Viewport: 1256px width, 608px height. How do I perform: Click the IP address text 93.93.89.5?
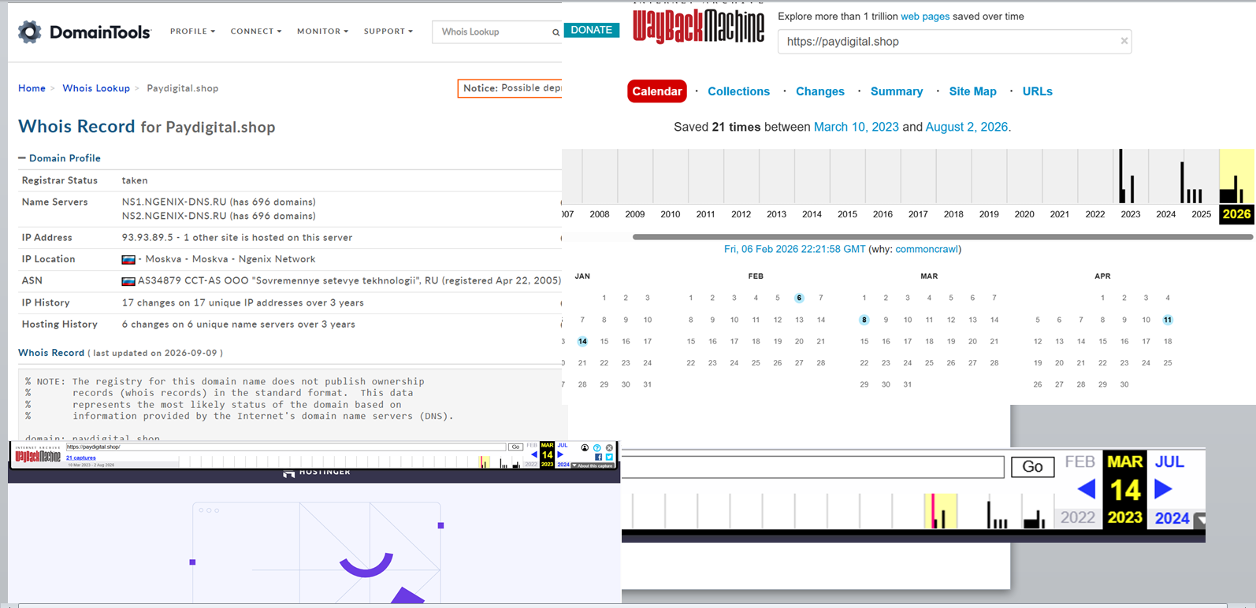click(147, 238)
